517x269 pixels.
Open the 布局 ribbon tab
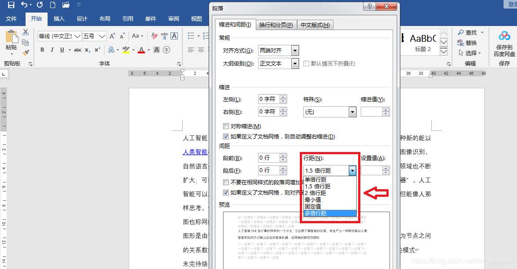(105, 19)
